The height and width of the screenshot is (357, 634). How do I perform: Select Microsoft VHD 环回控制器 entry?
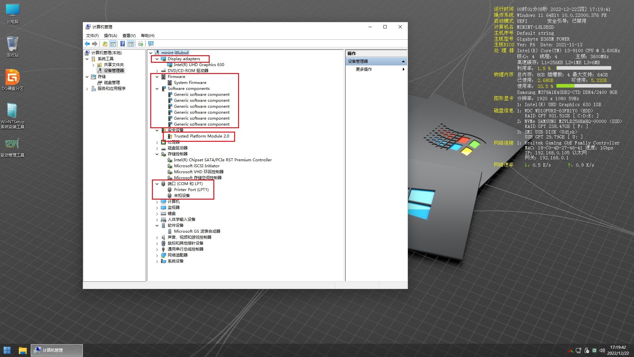click(198, 172)
